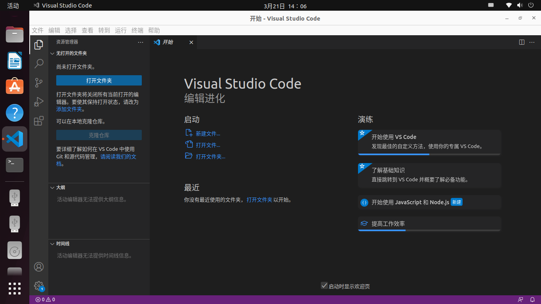541x304 pixels.
Task: Open 开始使用 JavaScript 和 Node.js walkthrough
Action: coord(429,202)
